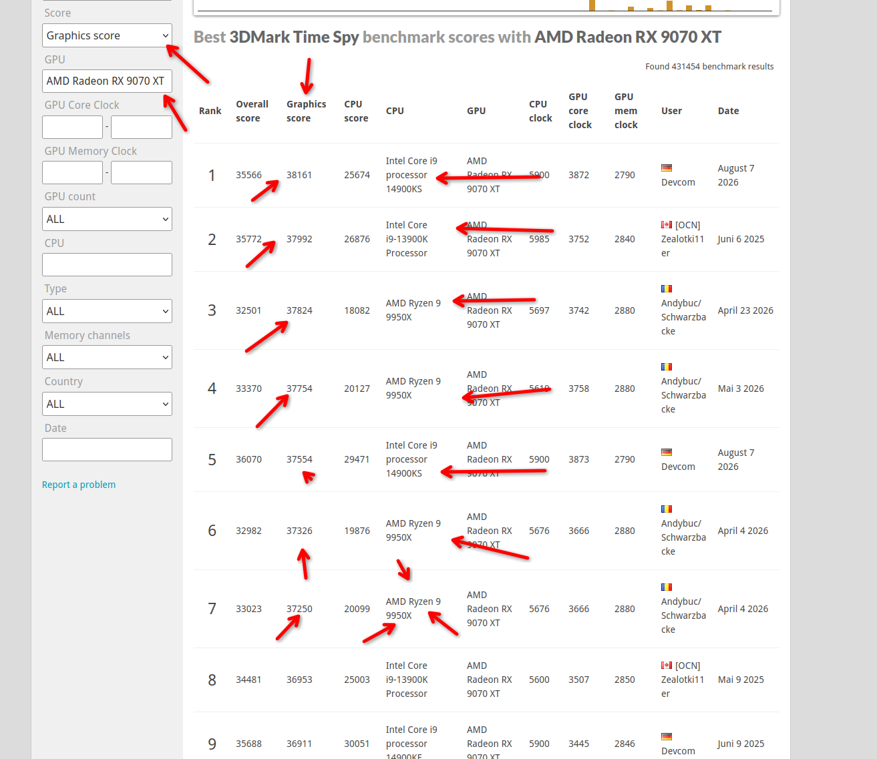Click the Rank column header
The image size is (877, 759).
tap(210, 111)
